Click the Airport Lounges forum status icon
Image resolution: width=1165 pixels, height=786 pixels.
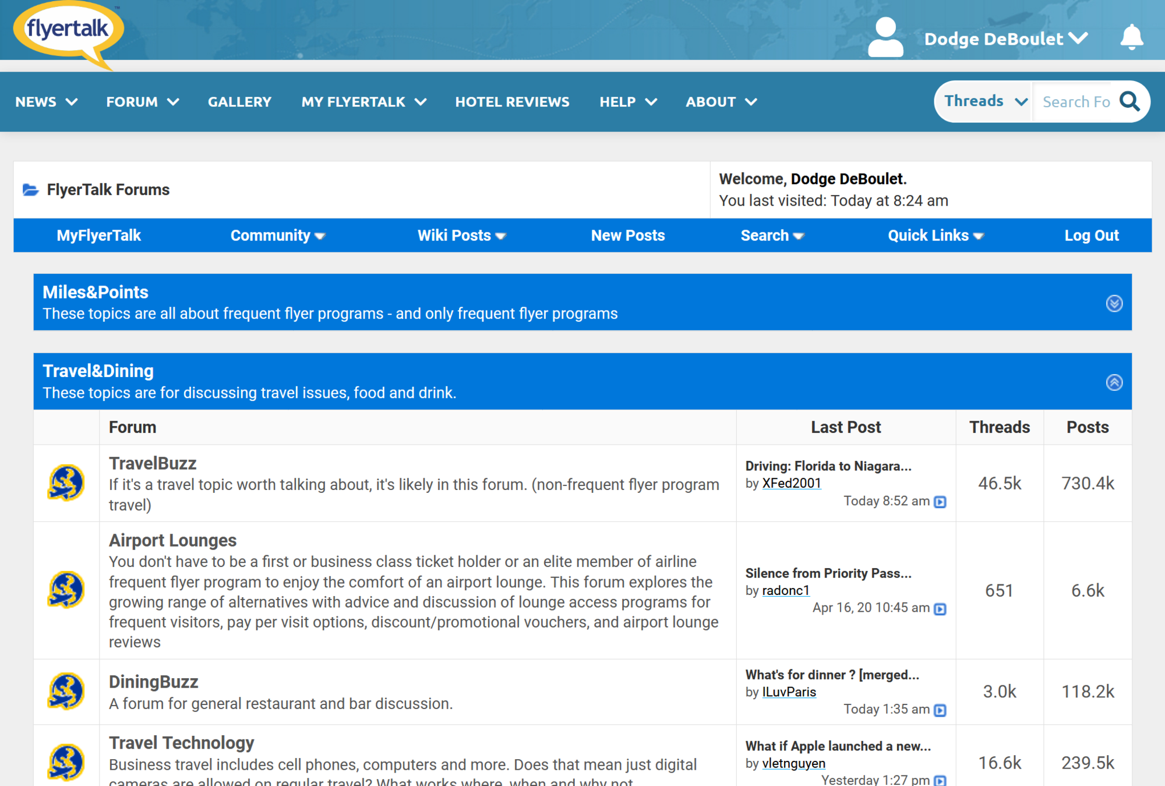(x=66, y=590)
